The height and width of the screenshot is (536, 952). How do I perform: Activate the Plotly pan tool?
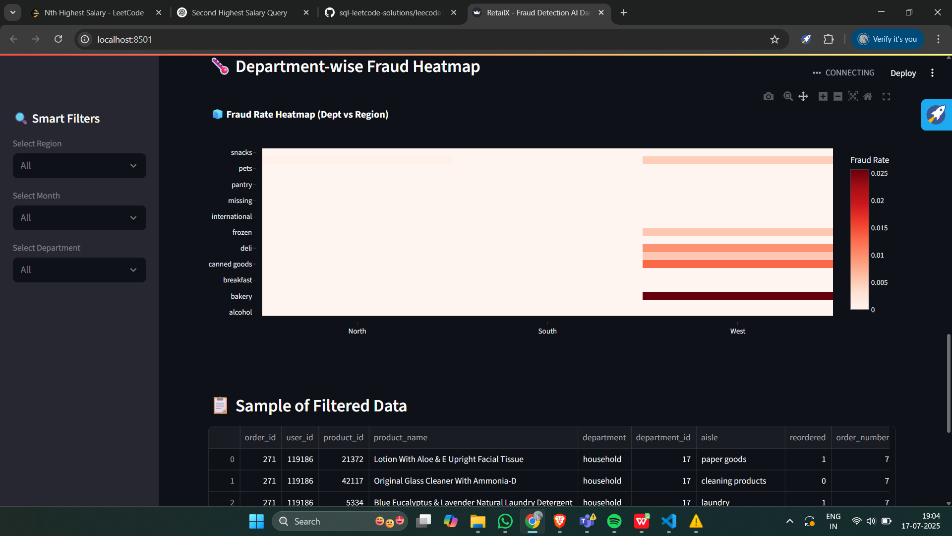[x=803, y=96]
